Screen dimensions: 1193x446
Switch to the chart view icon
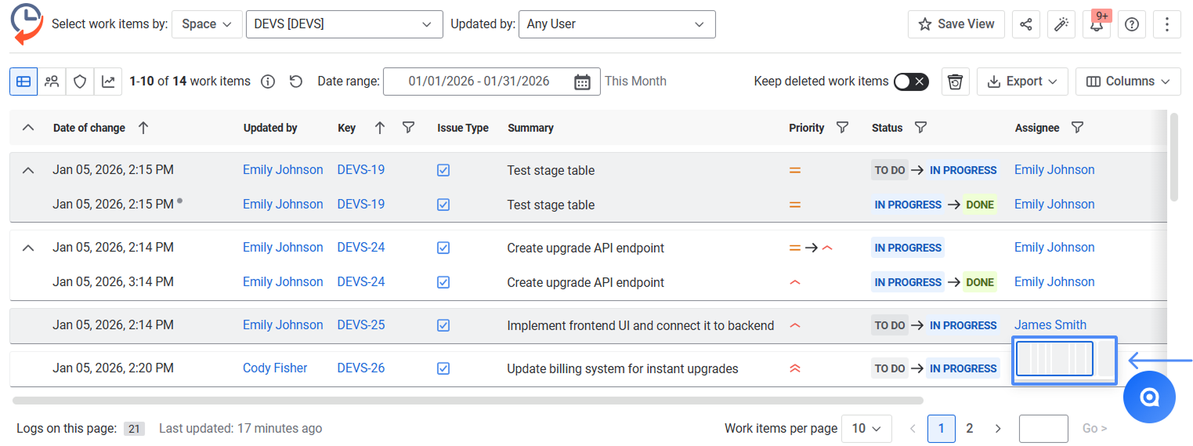pos(108,82)
